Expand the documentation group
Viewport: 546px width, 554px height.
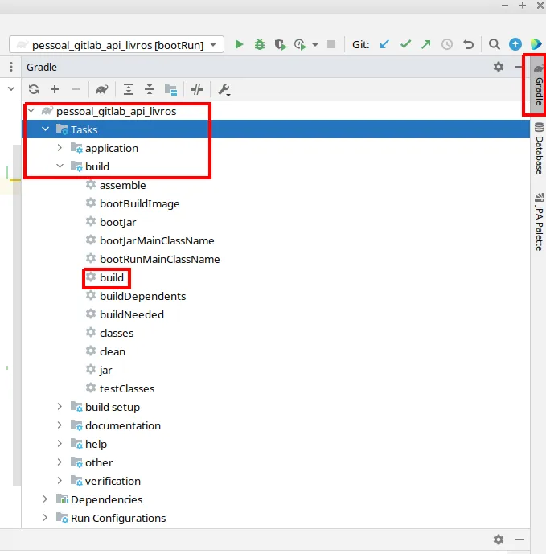60,425
